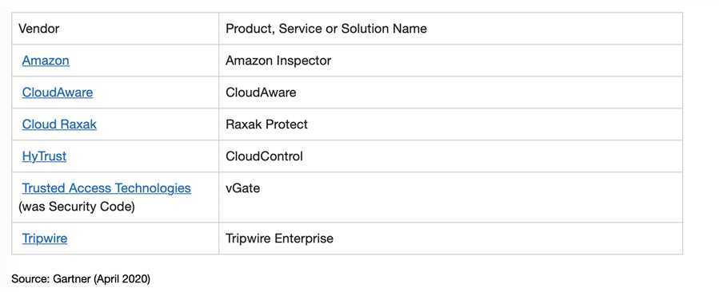Follow the Tripwire vendor link
This screenshot has width=719, height=292.
[x=45, y=239]
